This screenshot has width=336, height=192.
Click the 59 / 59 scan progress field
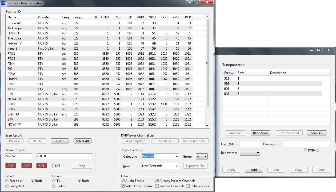click(19, 157)
